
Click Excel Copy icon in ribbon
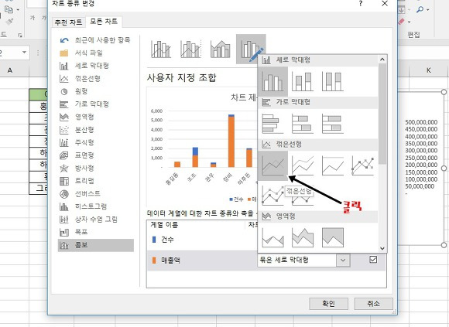click(x=9, y=9)
